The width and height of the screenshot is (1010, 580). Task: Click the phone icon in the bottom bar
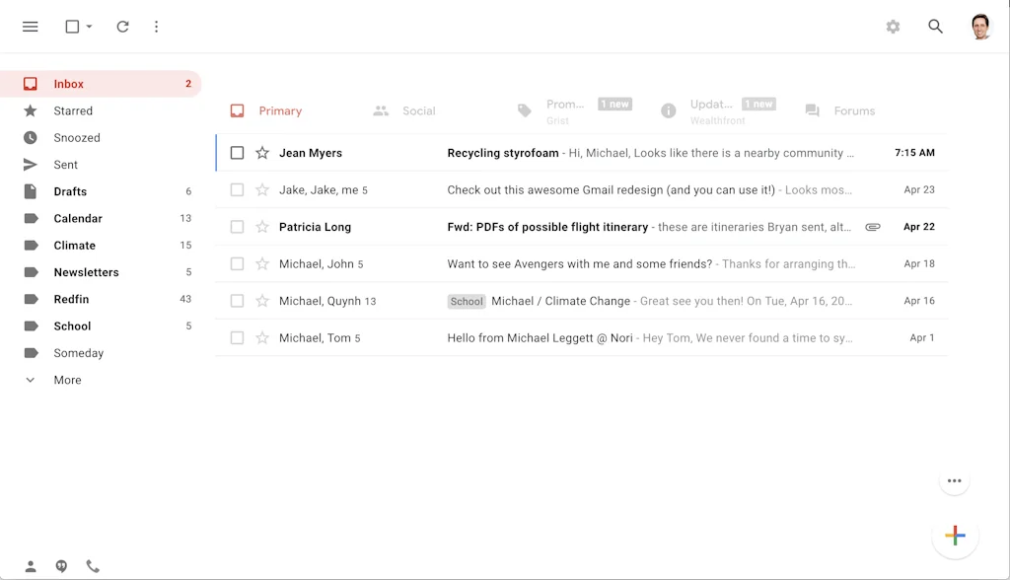(x=93, y=566)
